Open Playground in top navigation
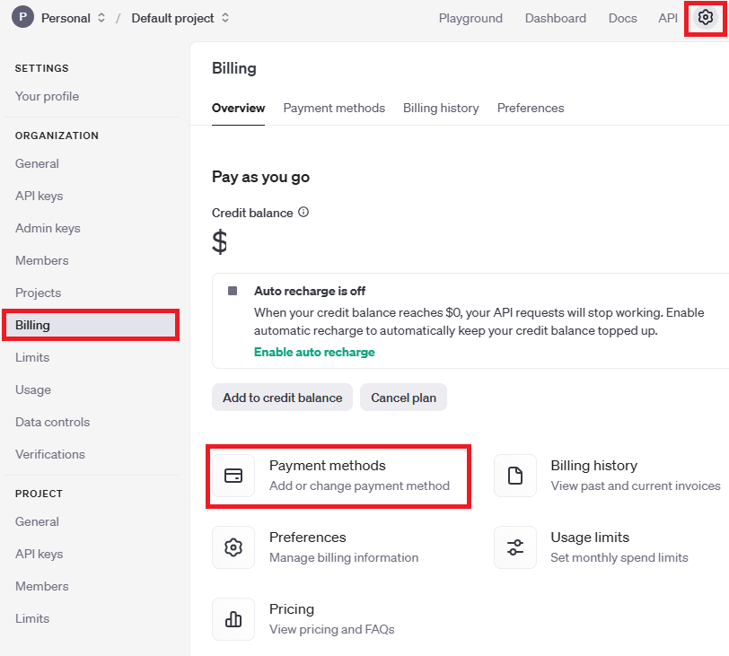 (x=470, y=18)
